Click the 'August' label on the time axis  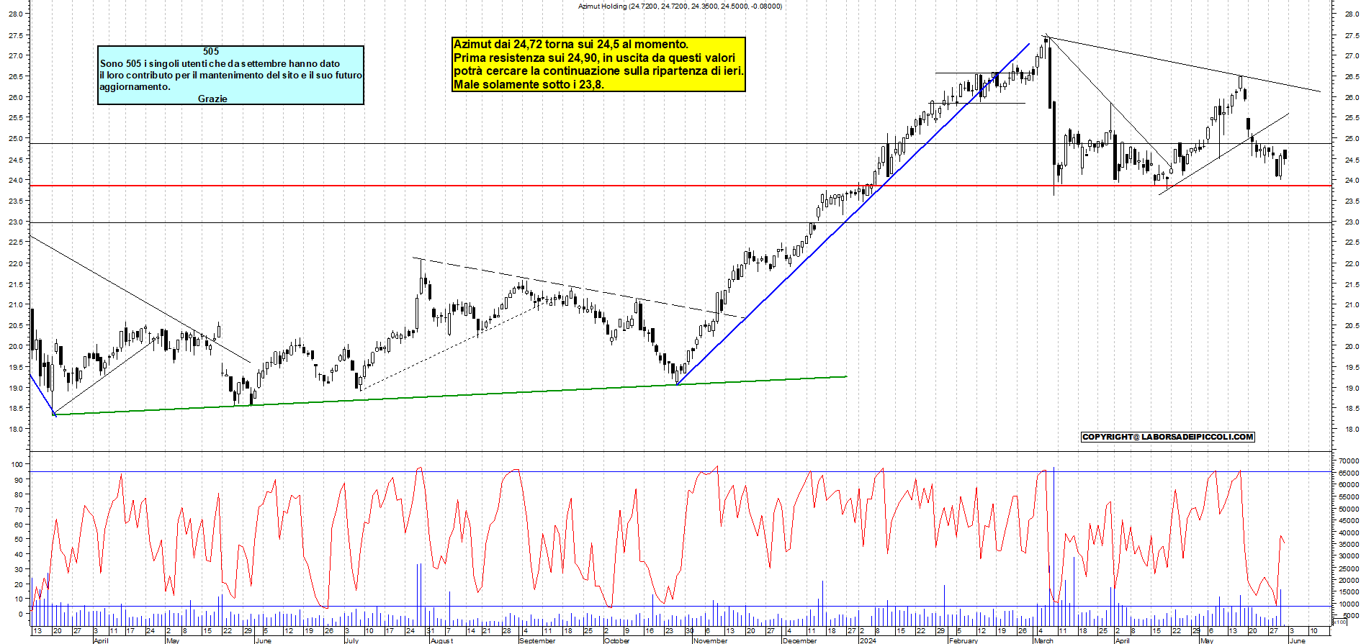tap(441, 640)
